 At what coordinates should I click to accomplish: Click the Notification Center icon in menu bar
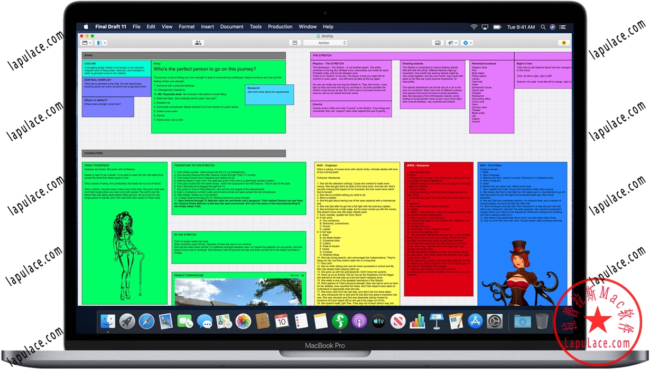click(x=563, y=26)
